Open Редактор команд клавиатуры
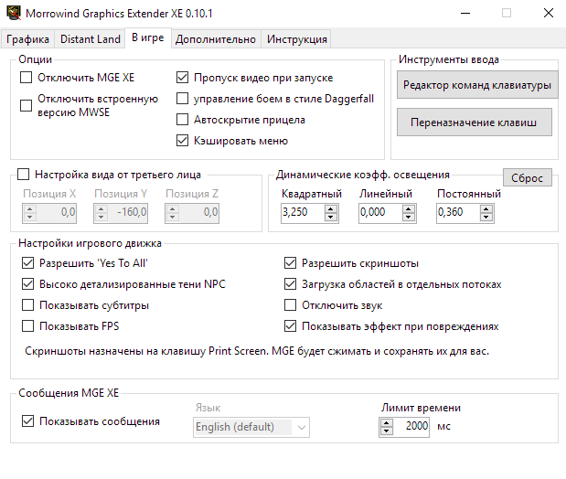This screenshot has height=479, width=566. [476, 85]
